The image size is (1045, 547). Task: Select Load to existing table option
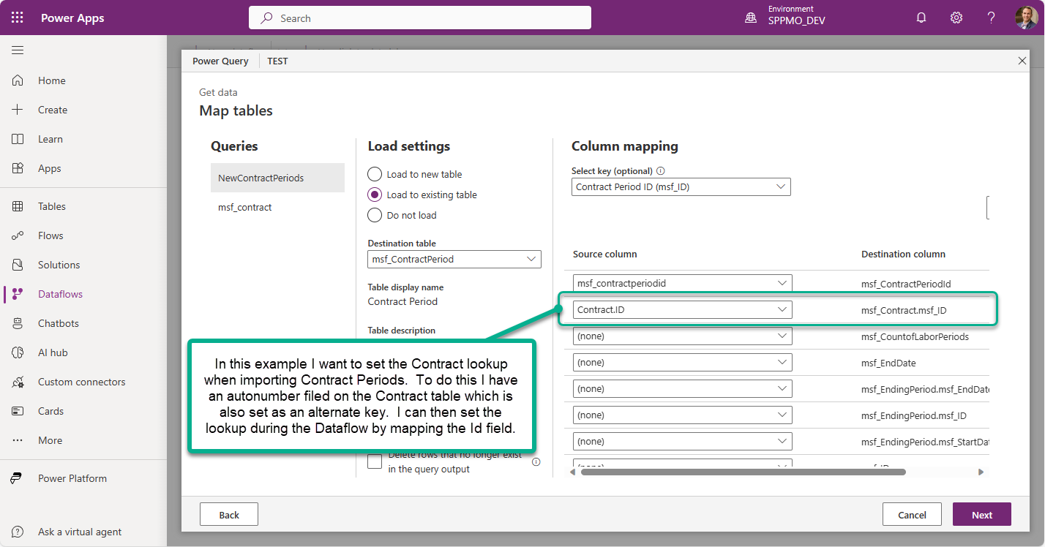tap(375, 195)
